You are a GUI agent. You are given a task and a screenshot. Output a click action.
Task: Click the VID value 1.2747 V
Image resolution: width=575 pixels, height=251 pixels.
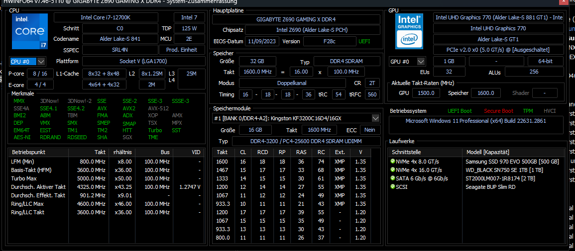click(x=190, y=186)
